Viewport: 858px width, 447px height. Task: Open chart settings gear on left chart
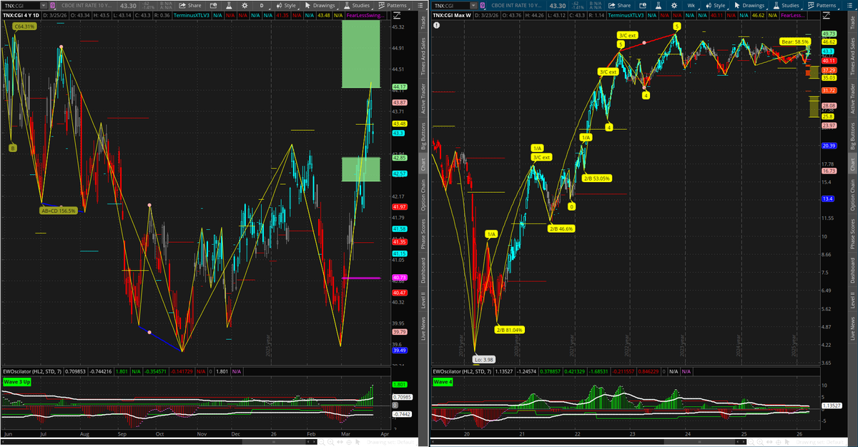245,6
